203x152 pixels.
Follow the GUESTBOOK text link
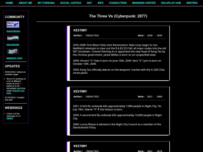click(13, 31)
